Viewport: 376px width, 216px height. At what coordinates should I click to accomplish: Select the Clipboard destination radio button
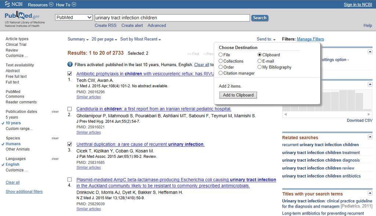point(260,55)
